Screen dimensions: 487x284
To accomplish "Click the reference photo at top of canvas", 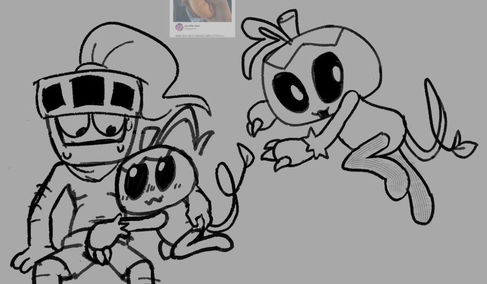I will pyautogui.click(x=202, y=11).
